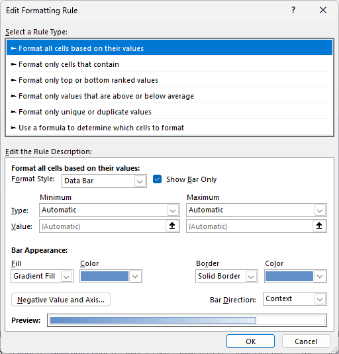The image size is (339, 354).
Task: Open the Border Color dropdown arrow
Action: (x=320, y=276)
